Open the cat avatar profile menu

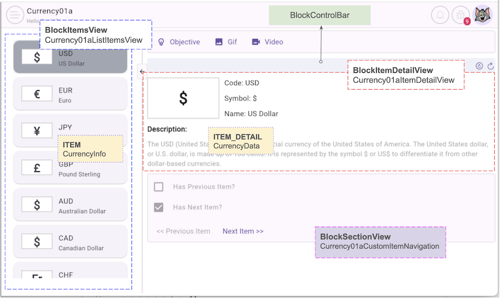click(x=482, y=15)
